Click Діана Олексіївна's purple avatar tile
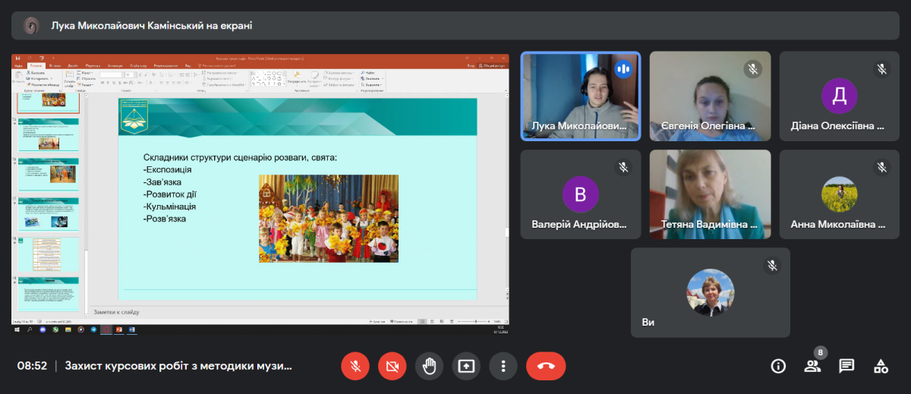The height and width of the screenshot is (394, 911). click(839, 96)
